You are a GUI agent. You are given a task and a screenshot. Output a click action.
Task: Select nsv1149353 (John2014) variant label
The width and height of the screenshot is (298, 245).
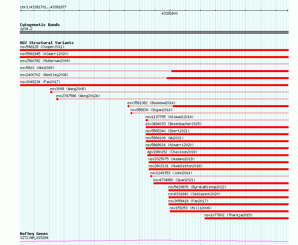coord(171,173)
